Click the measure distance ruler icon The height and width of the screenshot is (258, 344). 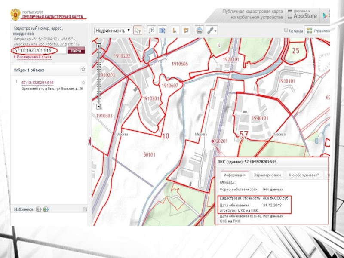coord(175,31)
